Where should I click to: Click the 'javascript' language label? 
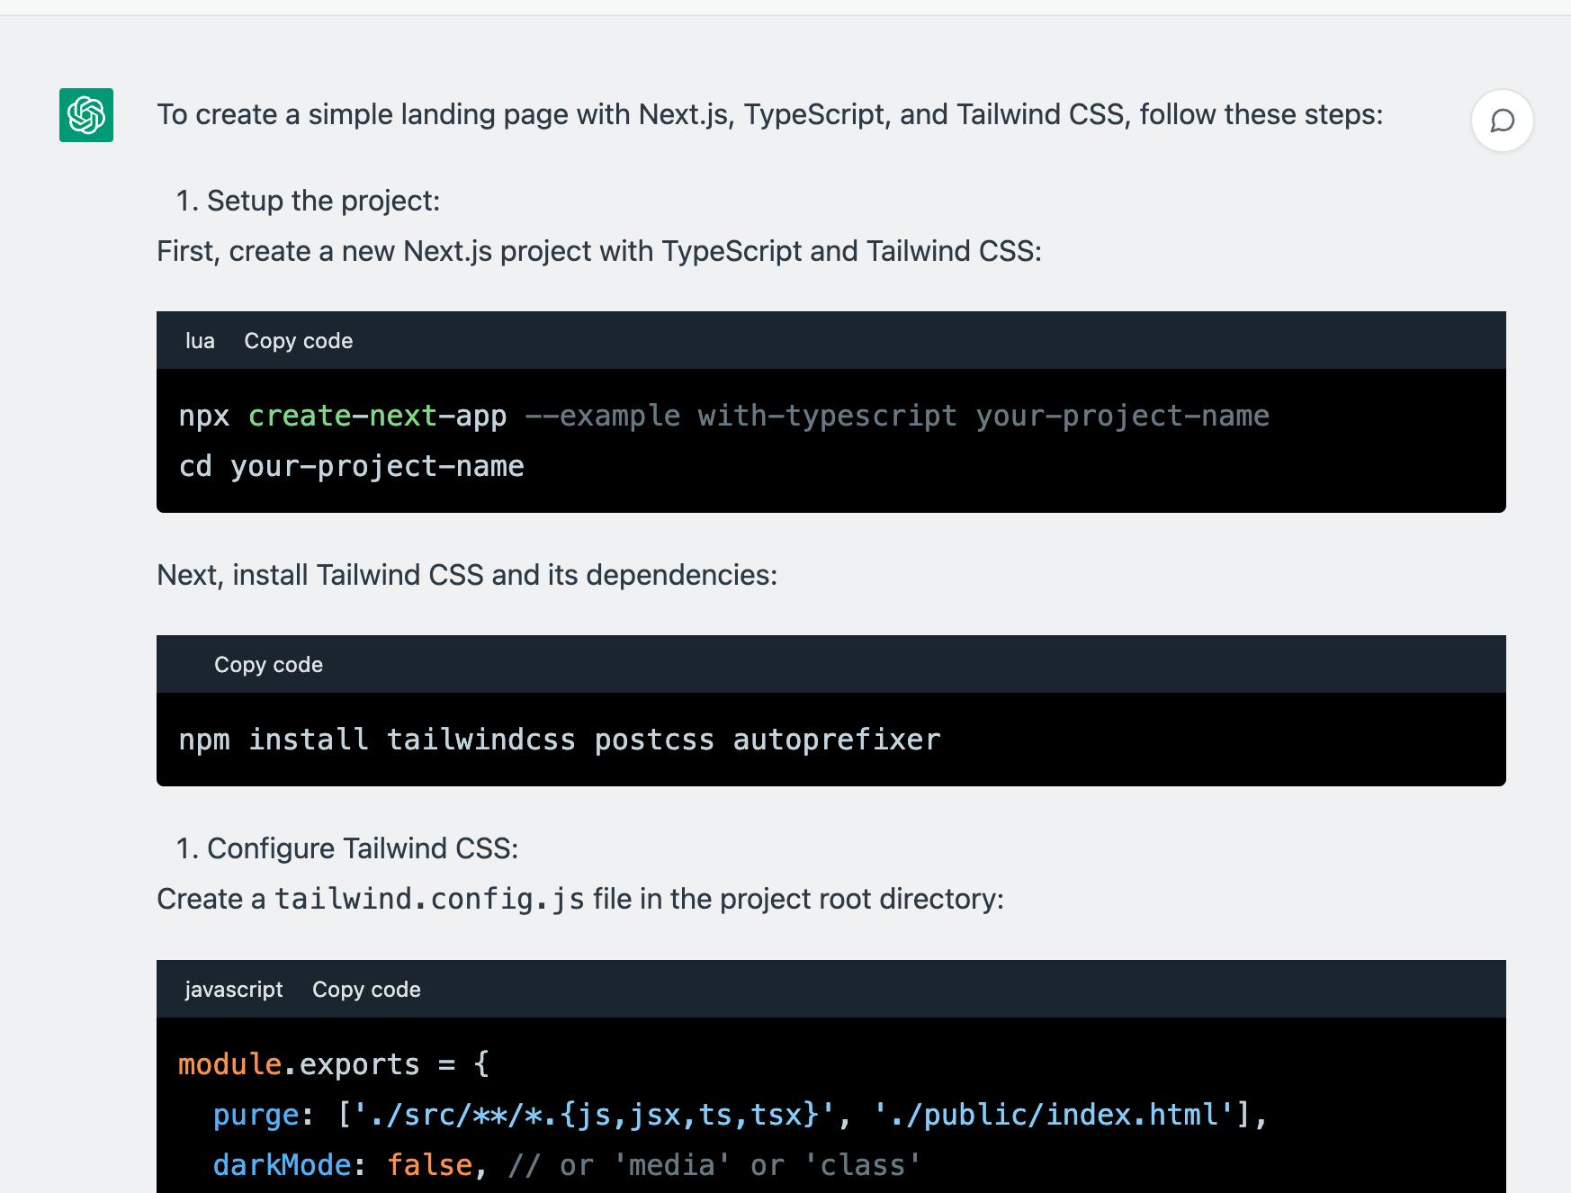(x=234, y=990)
